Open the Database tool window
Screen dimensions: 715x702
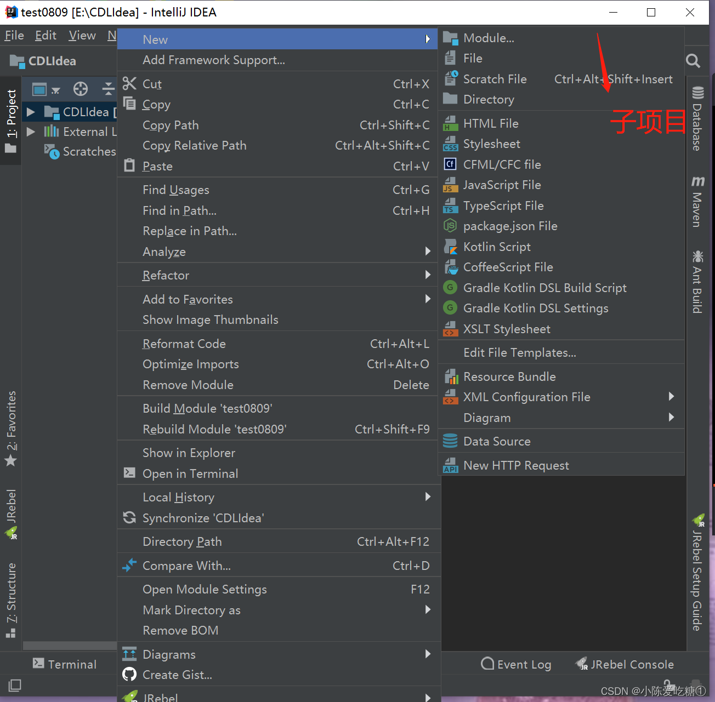[697, 119]
